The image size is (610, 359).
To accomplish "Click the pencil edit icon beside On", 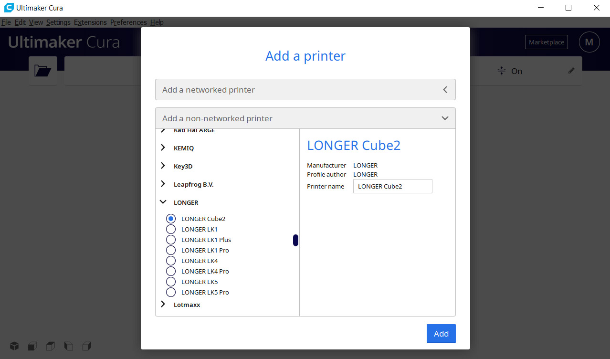I will (x=571, y=71).
